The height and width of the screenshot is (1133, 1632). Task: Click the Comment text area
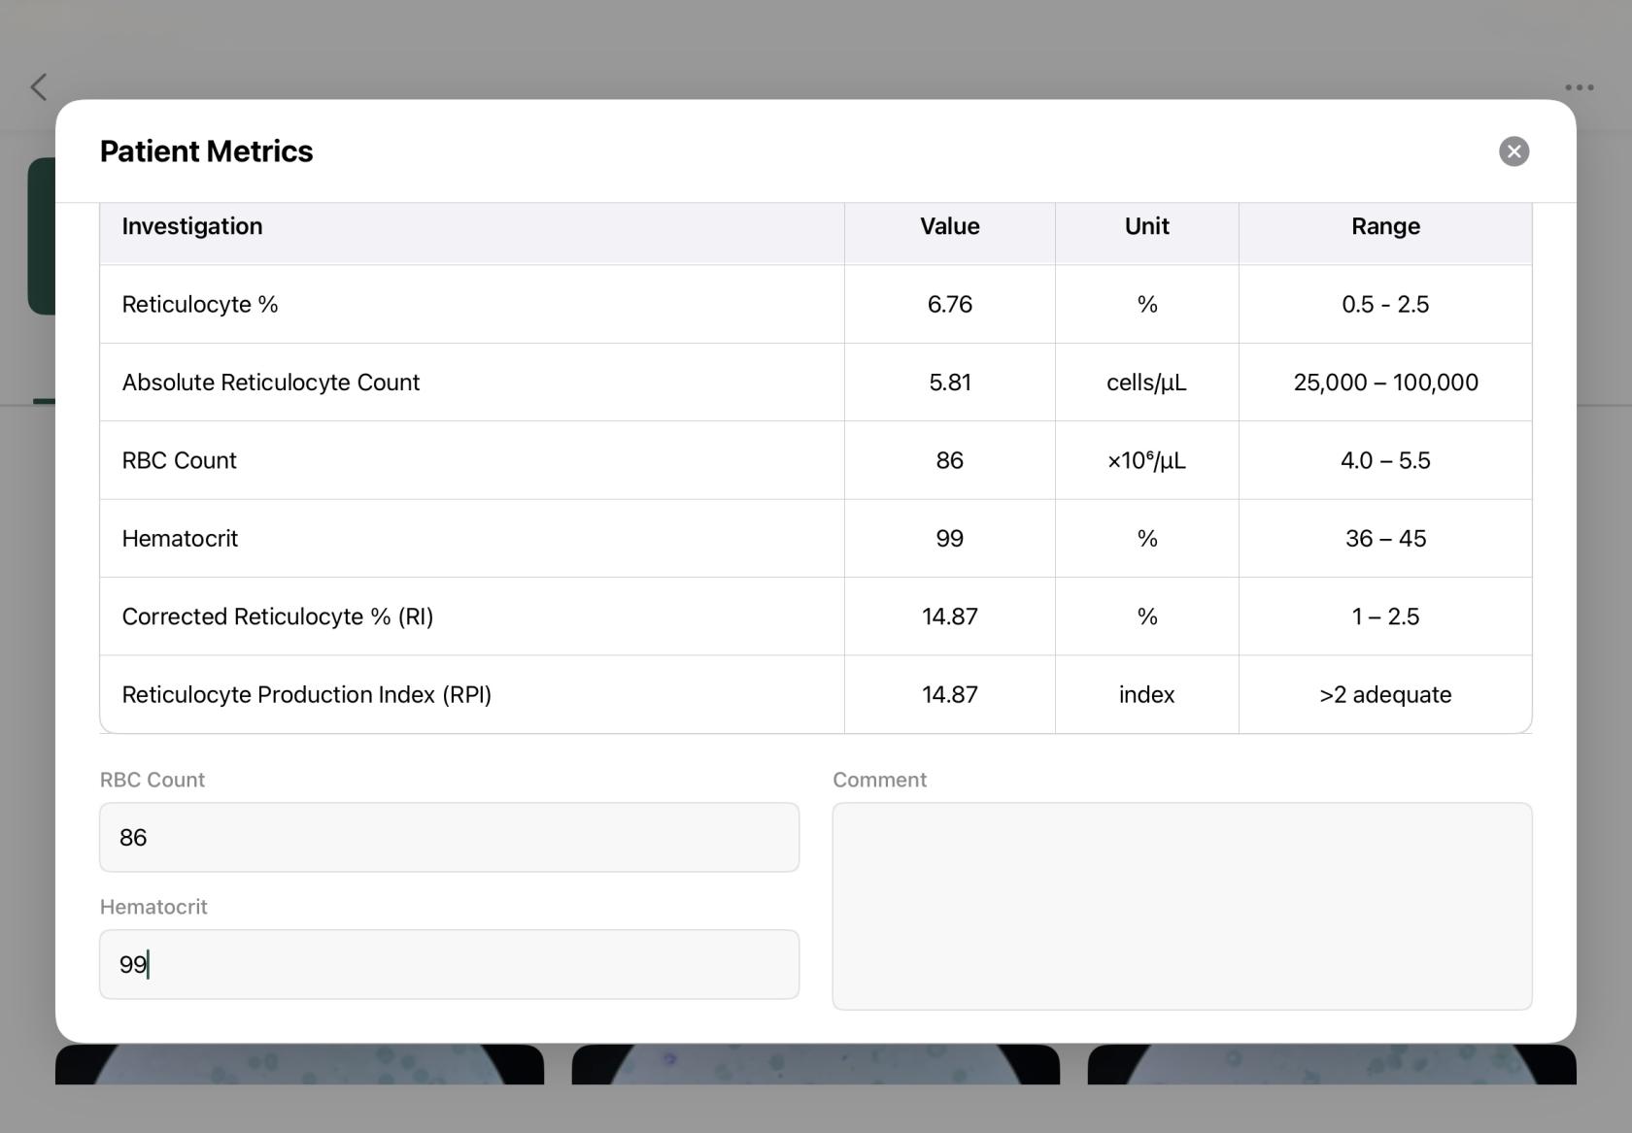(1182, 906)
